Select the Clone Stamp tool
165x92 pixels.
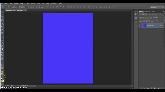2,40
